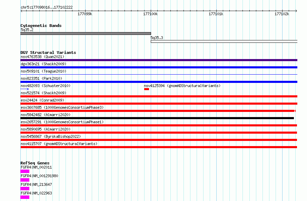Select the red nsv521574 variant bar

point(159,96)
